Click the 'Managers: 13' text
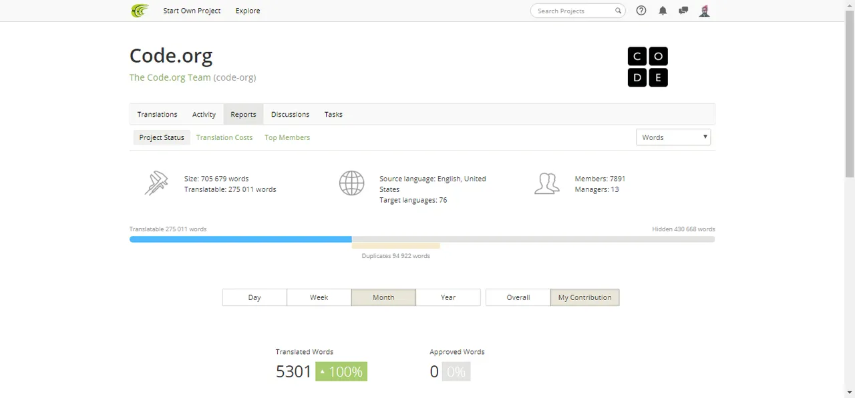This screenshot has width=855, height=398. [x=596, y=189]
